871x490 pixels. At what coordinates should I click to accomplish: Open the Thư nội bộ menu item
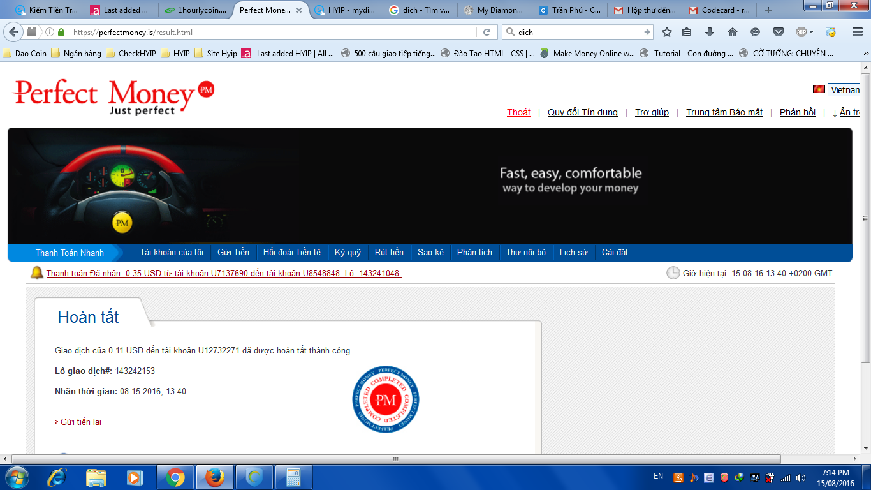pyautogui.click(x=526, y=253)
